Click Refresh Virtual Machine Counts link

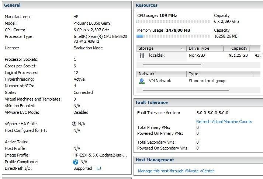224,122
